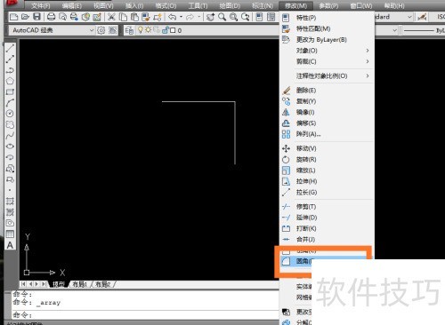Select the Revision cloud tool
The width and height of the screenshot is (445, 325).
[x=10, y=124]
